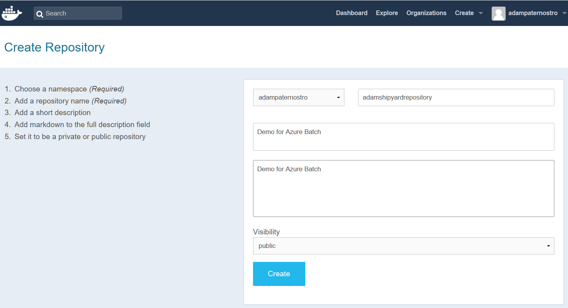Go to the Explore page

coord(387,13)
